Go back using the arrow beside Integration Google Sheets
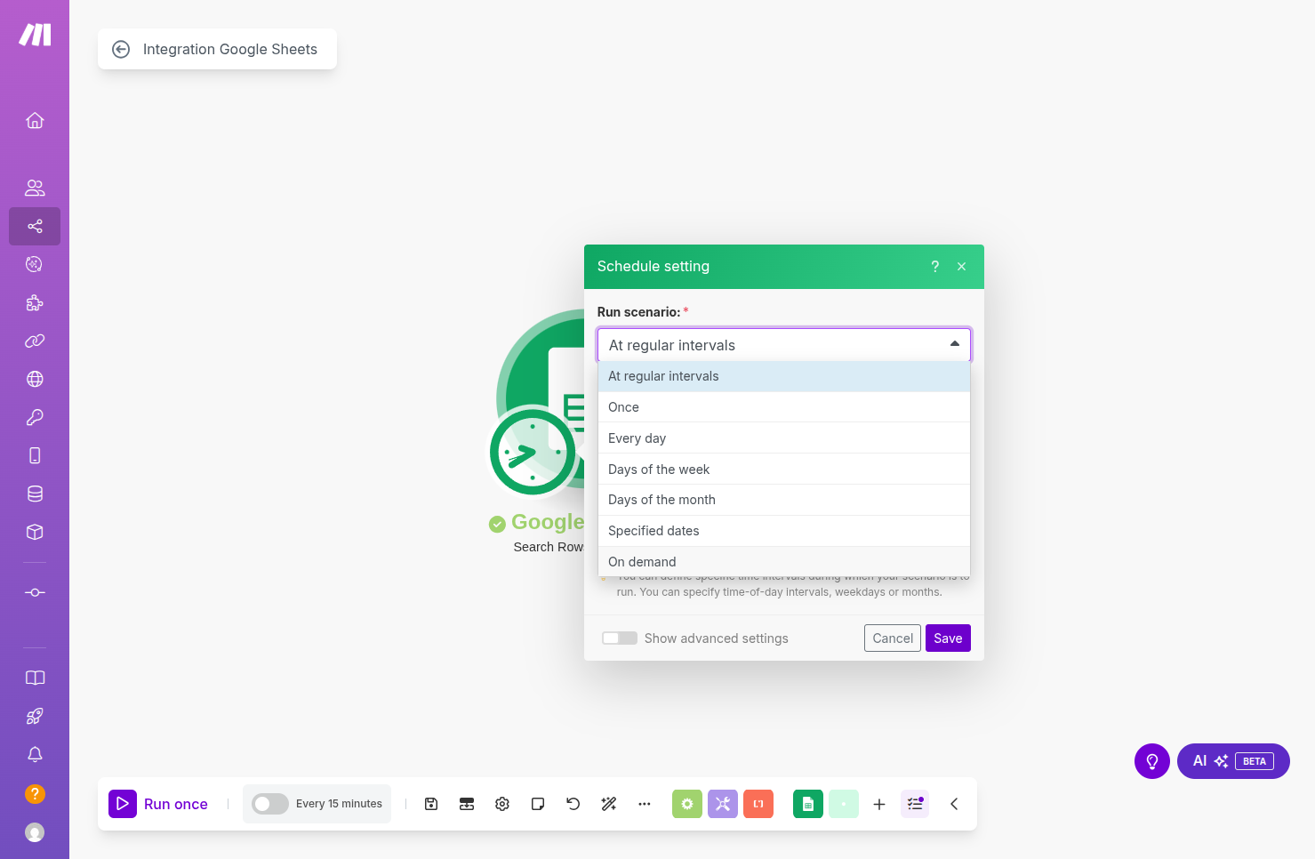 point(121,50)
